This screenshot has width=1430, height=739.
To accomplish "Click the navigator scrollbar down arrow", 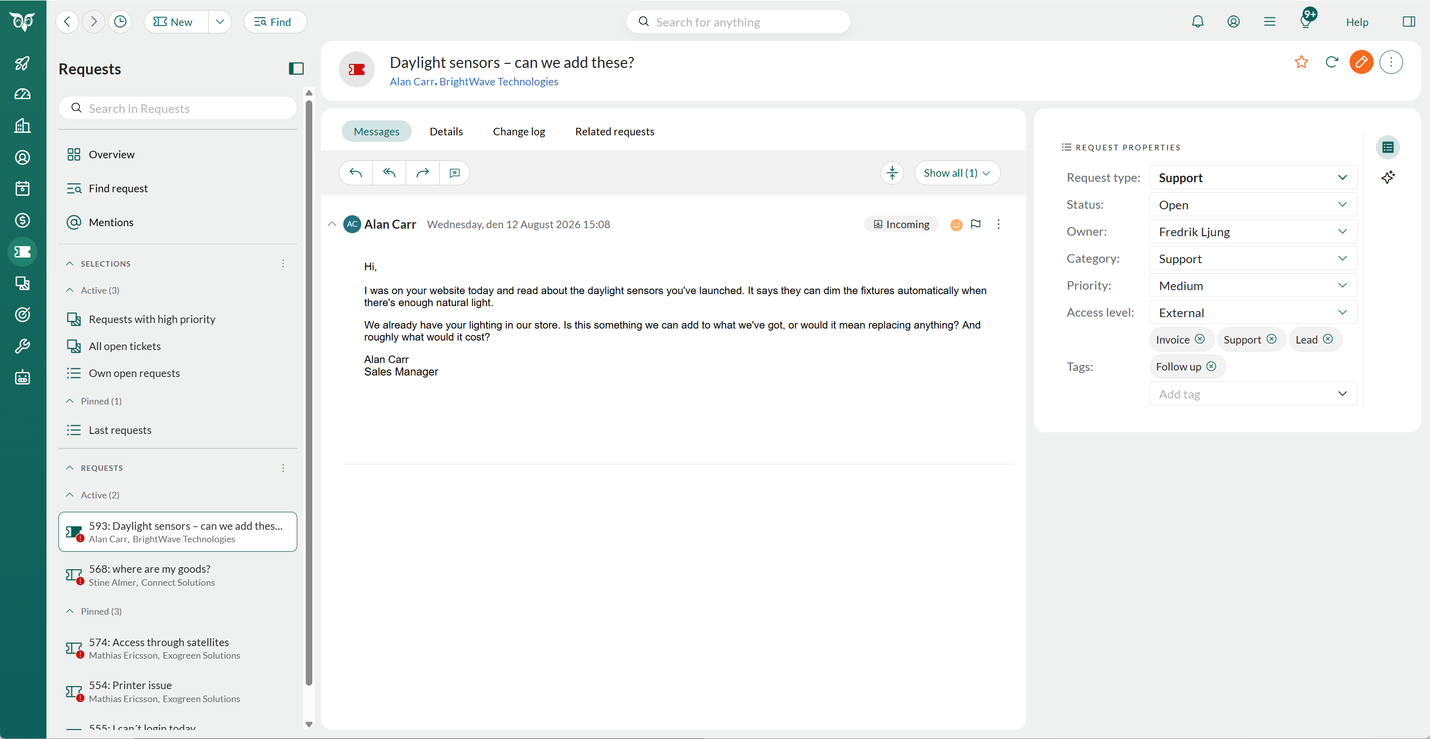I will click(309, 724).
